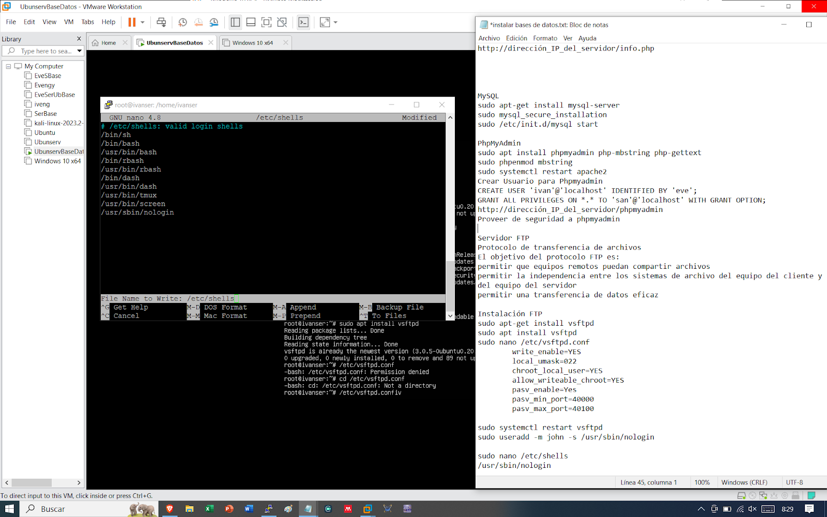The image size is (827, 517).
Task: Collapse the My Computer tree node
Action: [8, 66]
